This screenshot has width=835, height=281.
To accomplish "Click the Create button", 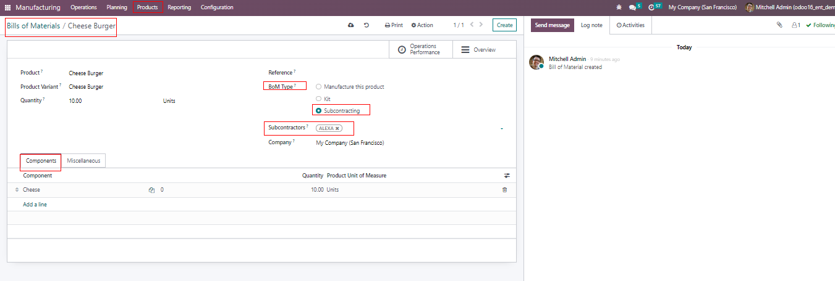I will coord(504,25).
